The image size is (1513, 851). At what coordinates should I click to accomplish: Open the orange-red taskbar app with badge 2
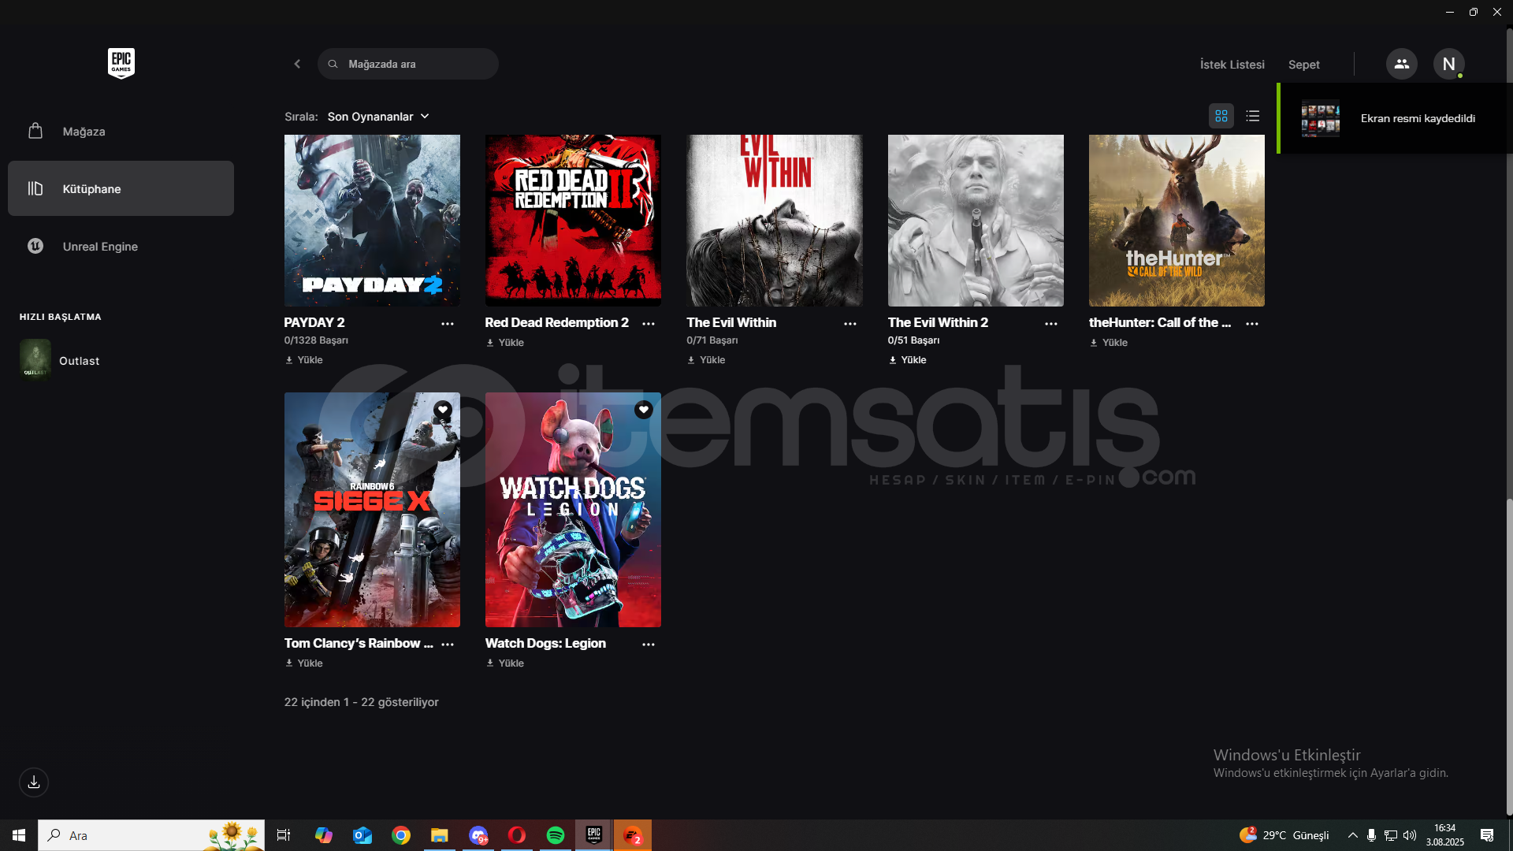pyautogui.click(x=633, y=835)
